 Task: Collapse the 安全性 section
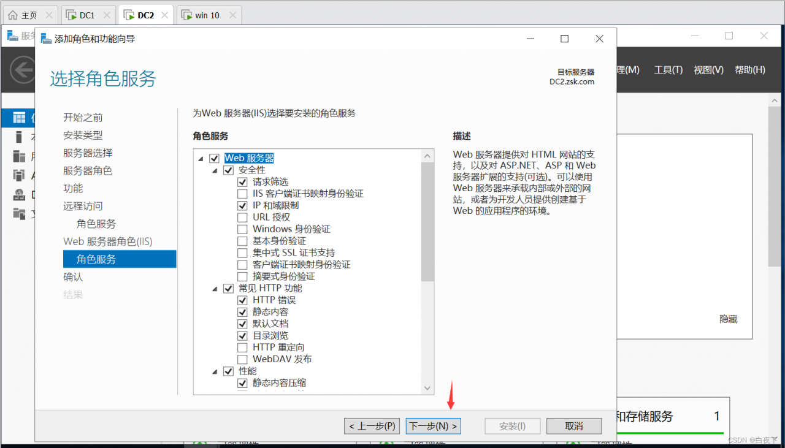point(215,170)
